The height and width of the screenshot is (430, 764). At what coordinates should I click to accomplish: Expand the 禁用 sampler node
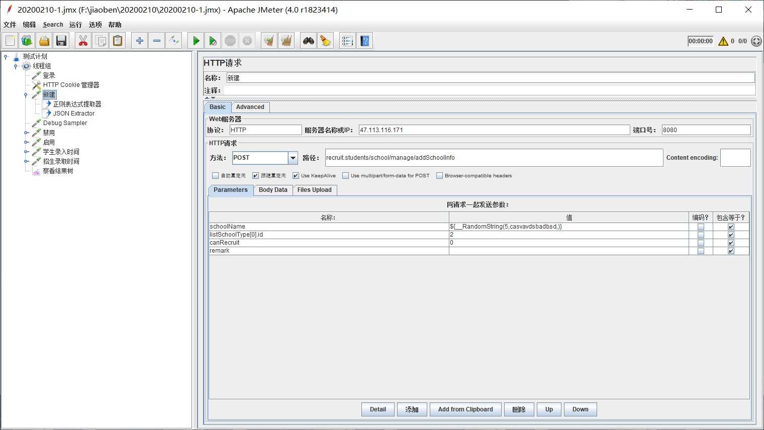26,133
